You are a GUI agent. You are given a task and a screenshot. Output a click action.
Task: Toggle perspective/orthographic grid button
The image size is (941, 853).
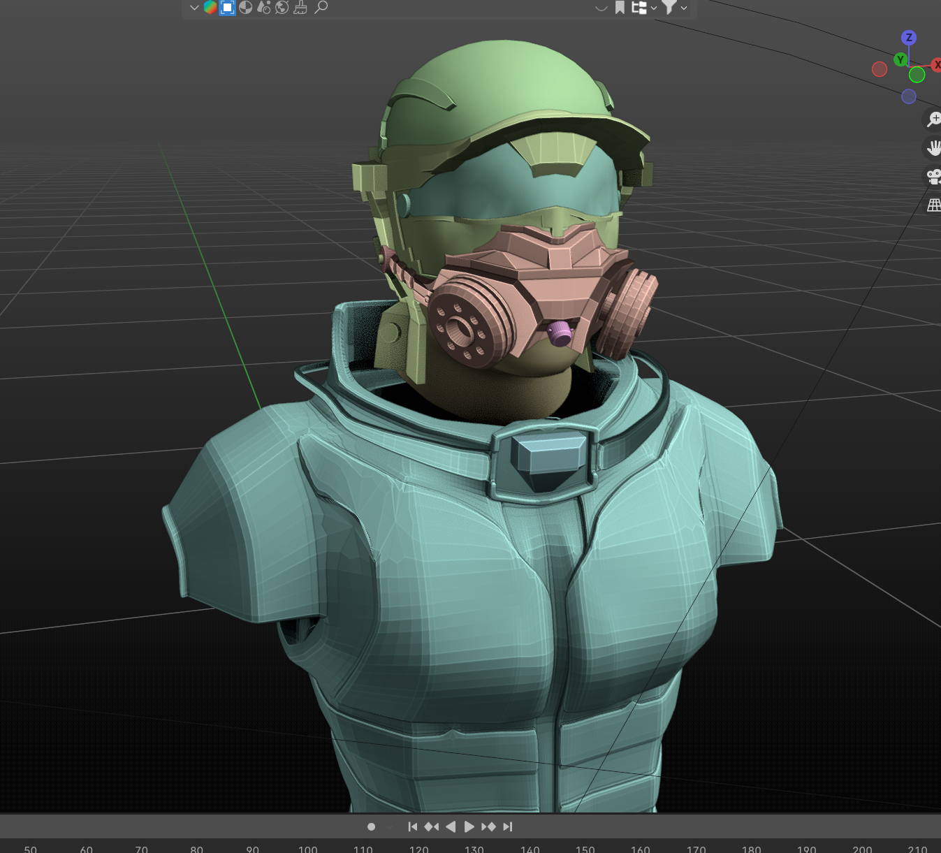point(933,205)
